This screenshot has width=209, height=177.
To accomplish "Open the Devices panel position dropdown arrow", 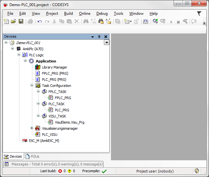I will coord(92,37).
